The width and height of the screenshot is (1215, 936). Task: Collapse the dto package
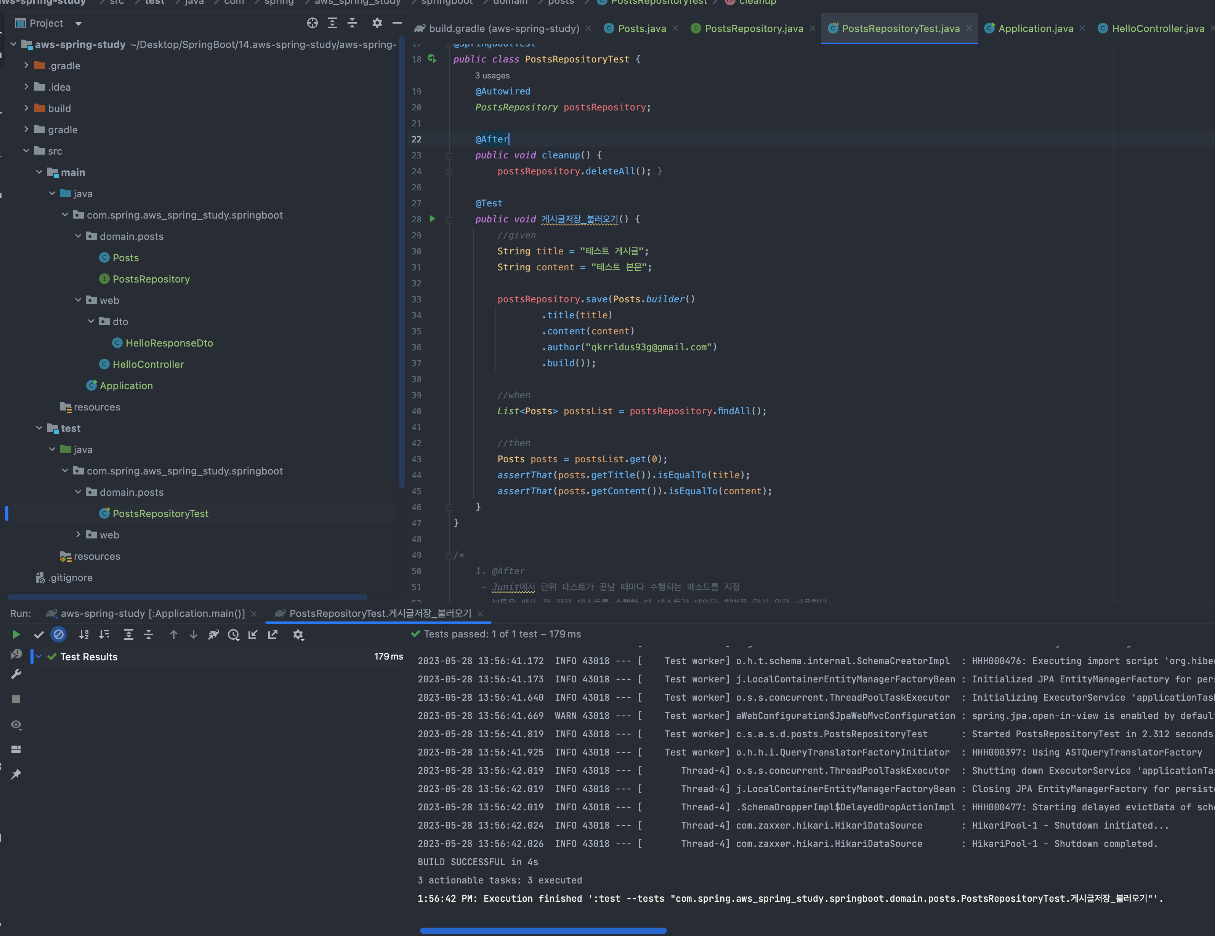[x=91, y=321]
